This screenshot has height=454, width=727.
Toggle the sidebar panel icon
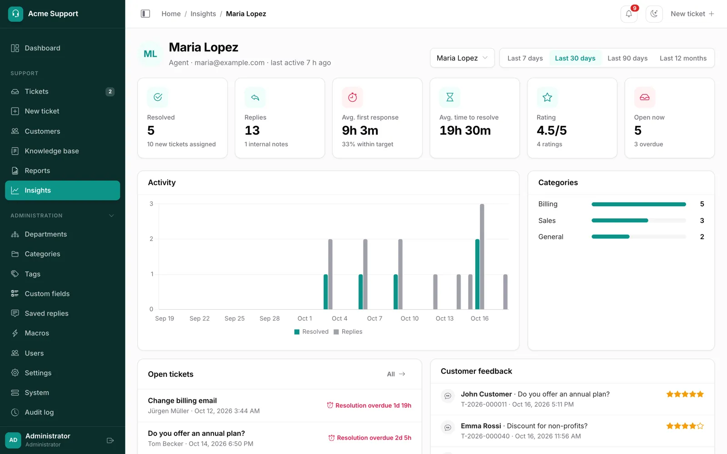click(145, 14)
